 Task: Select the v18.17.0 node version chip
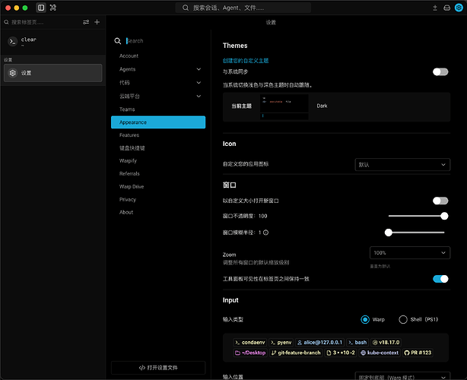(x=386, y=343)
